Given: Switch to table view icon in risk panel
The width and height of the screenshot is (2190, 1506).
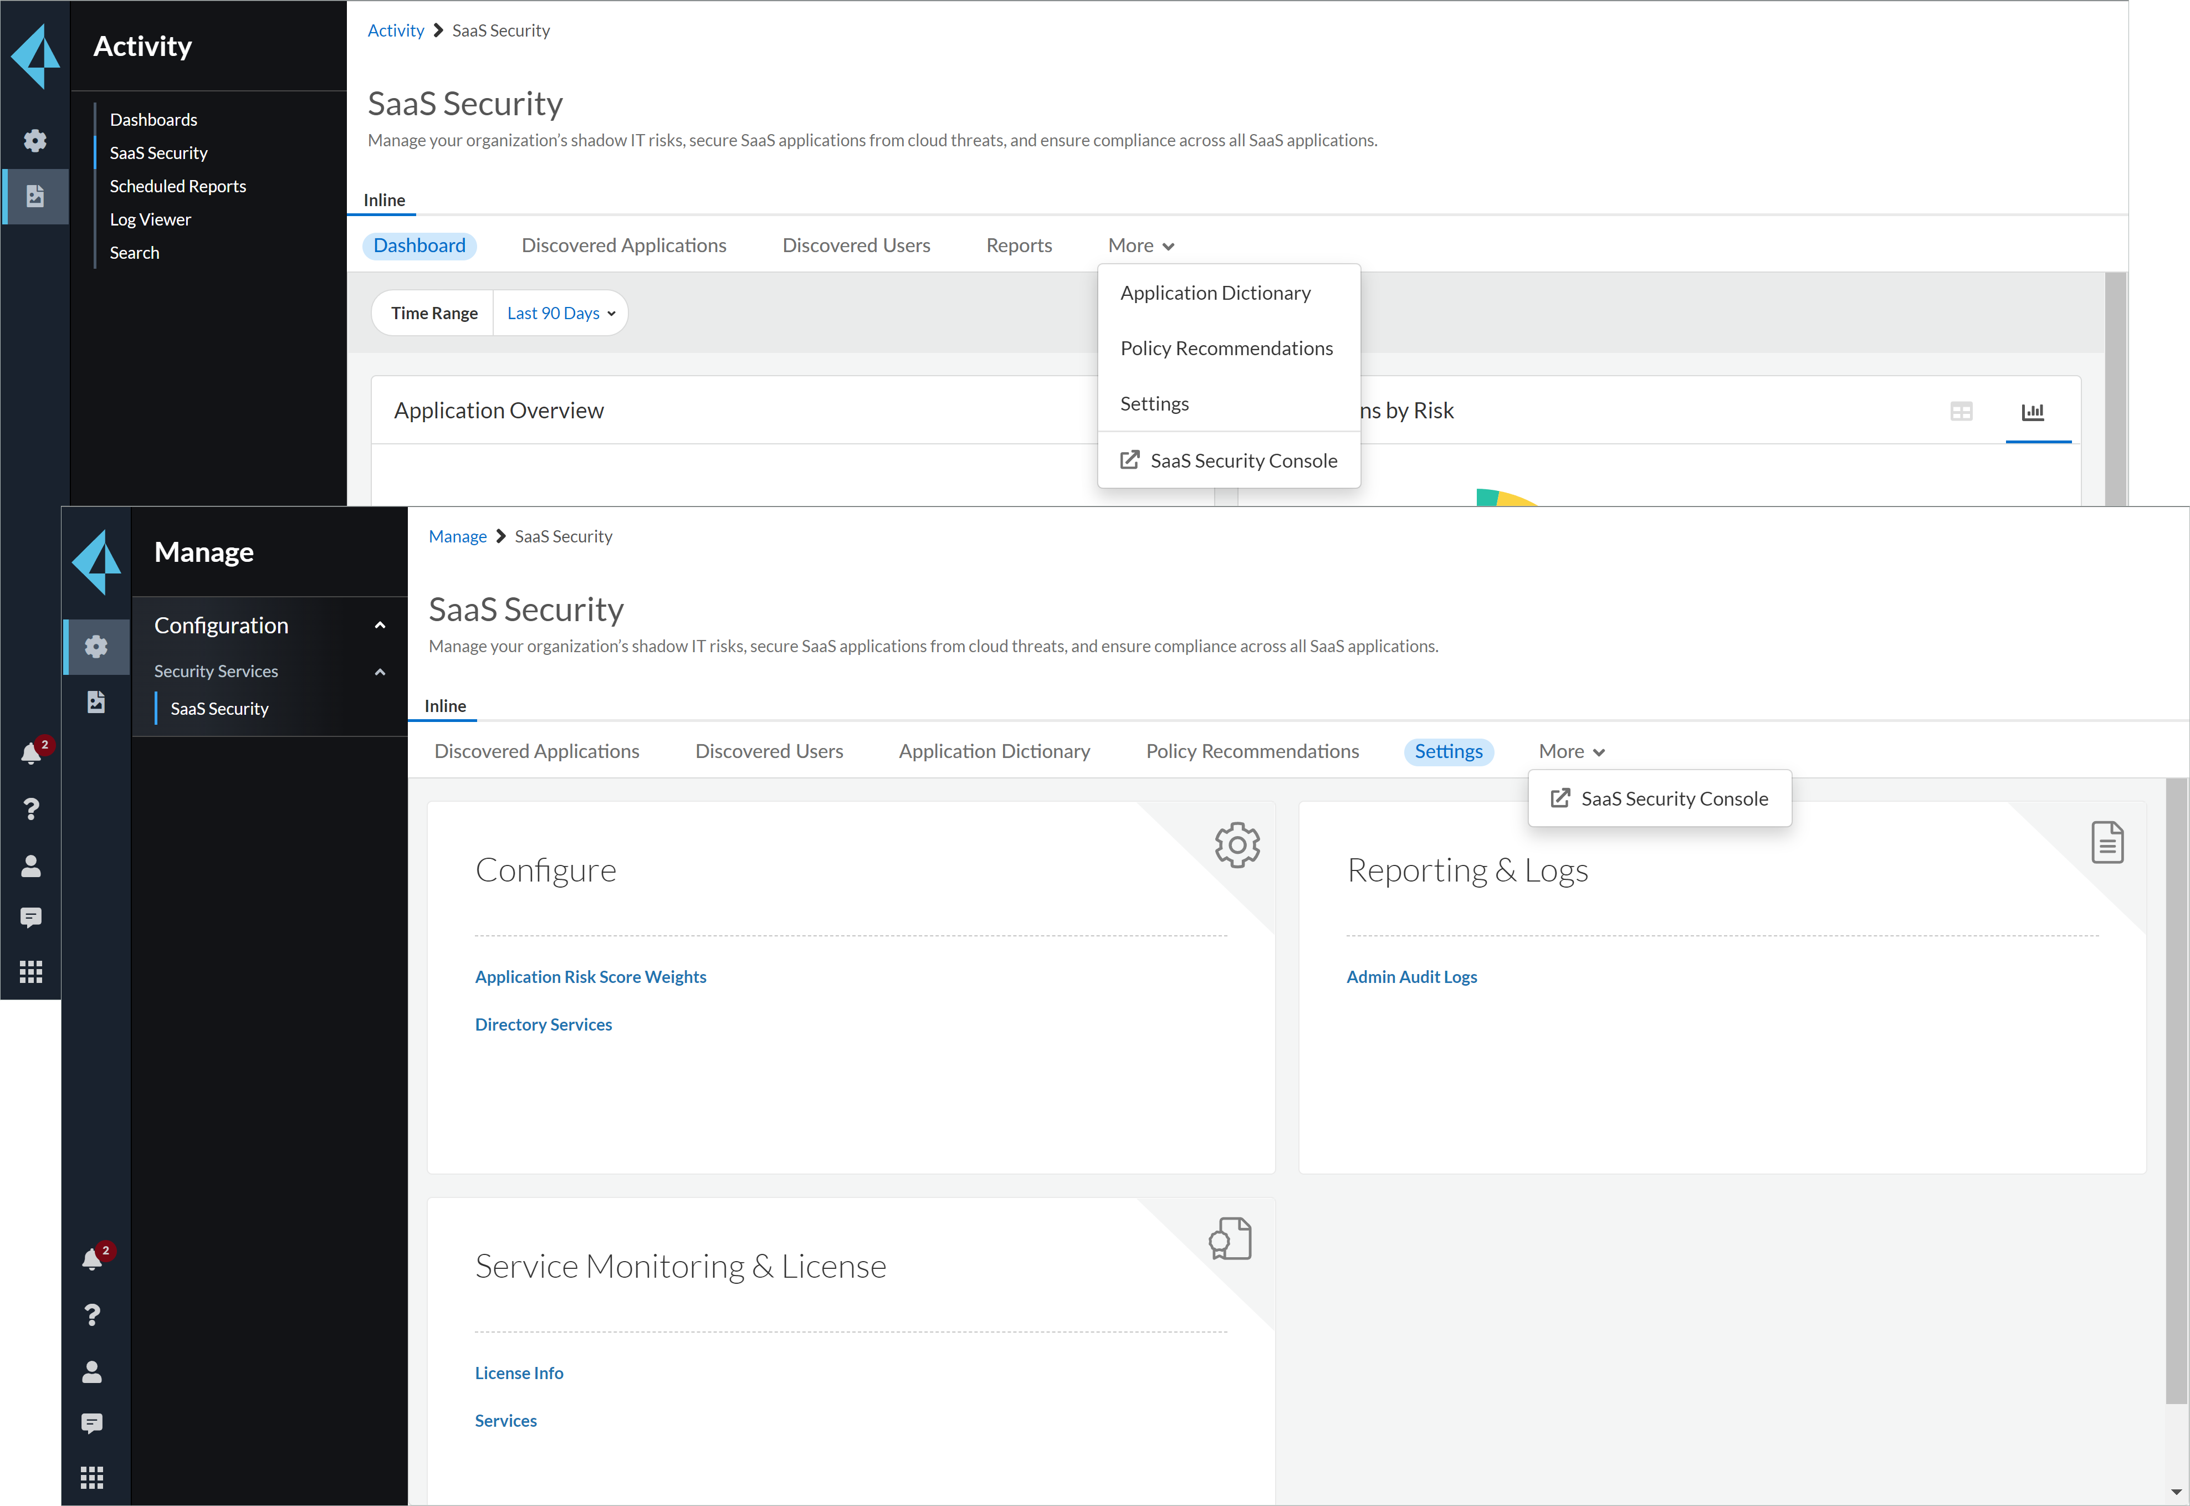Looking at the screenshot, I should tap(1961, 412).
